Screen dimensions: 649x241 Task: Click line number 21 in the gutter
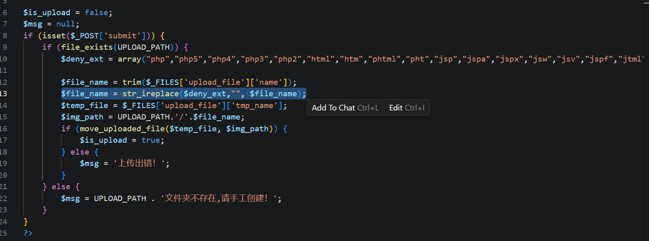point(4,187)
